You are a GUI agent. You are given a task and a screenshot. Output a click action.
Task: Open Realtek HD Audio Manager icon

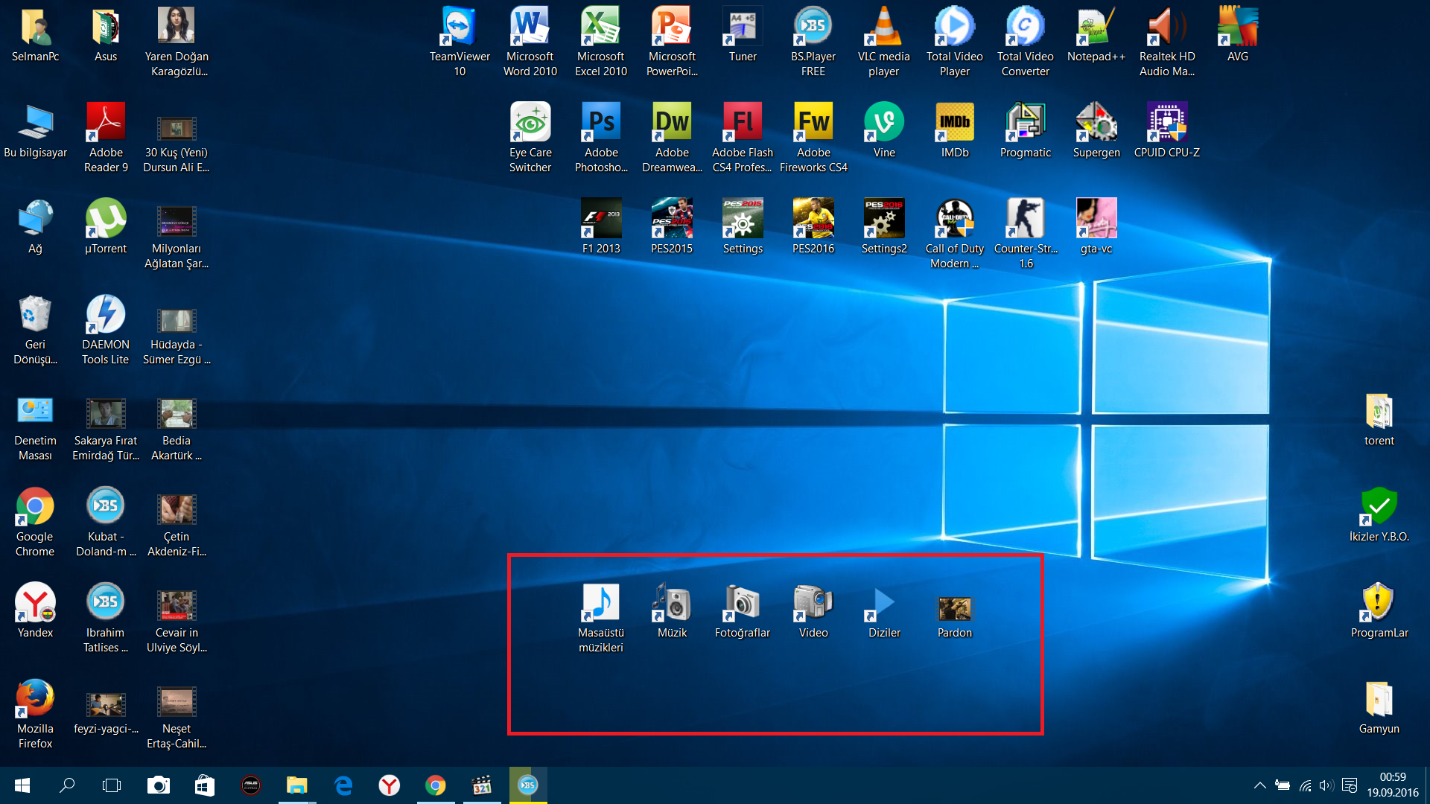[x=1167, y=42]
